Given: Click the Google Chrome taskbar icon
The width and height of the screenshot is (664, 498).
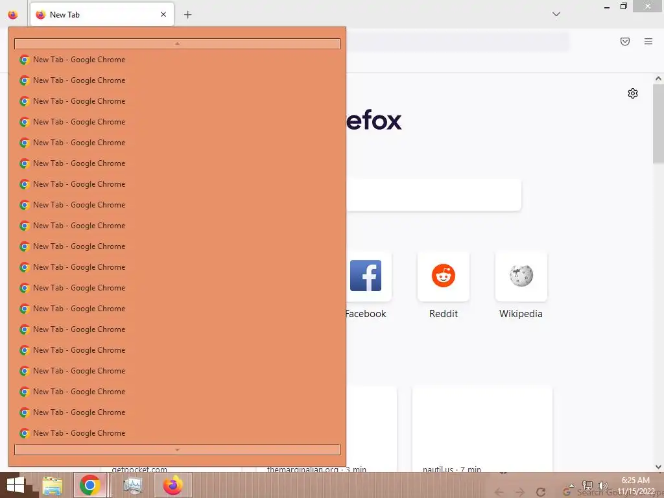Looking at the screenshot, I should [89, 485].
